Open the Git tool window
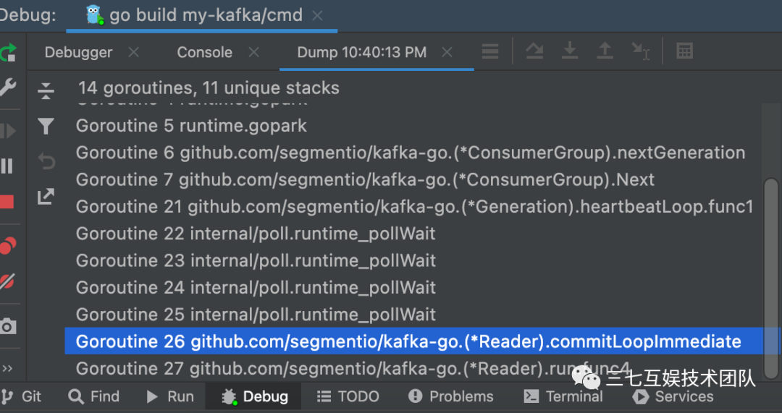The height and width of the screenshot is (413, 782). (22, 396)
